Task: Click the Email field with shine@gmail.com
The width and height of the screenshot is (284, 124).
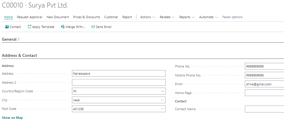Action: click(x=264, y=84)
